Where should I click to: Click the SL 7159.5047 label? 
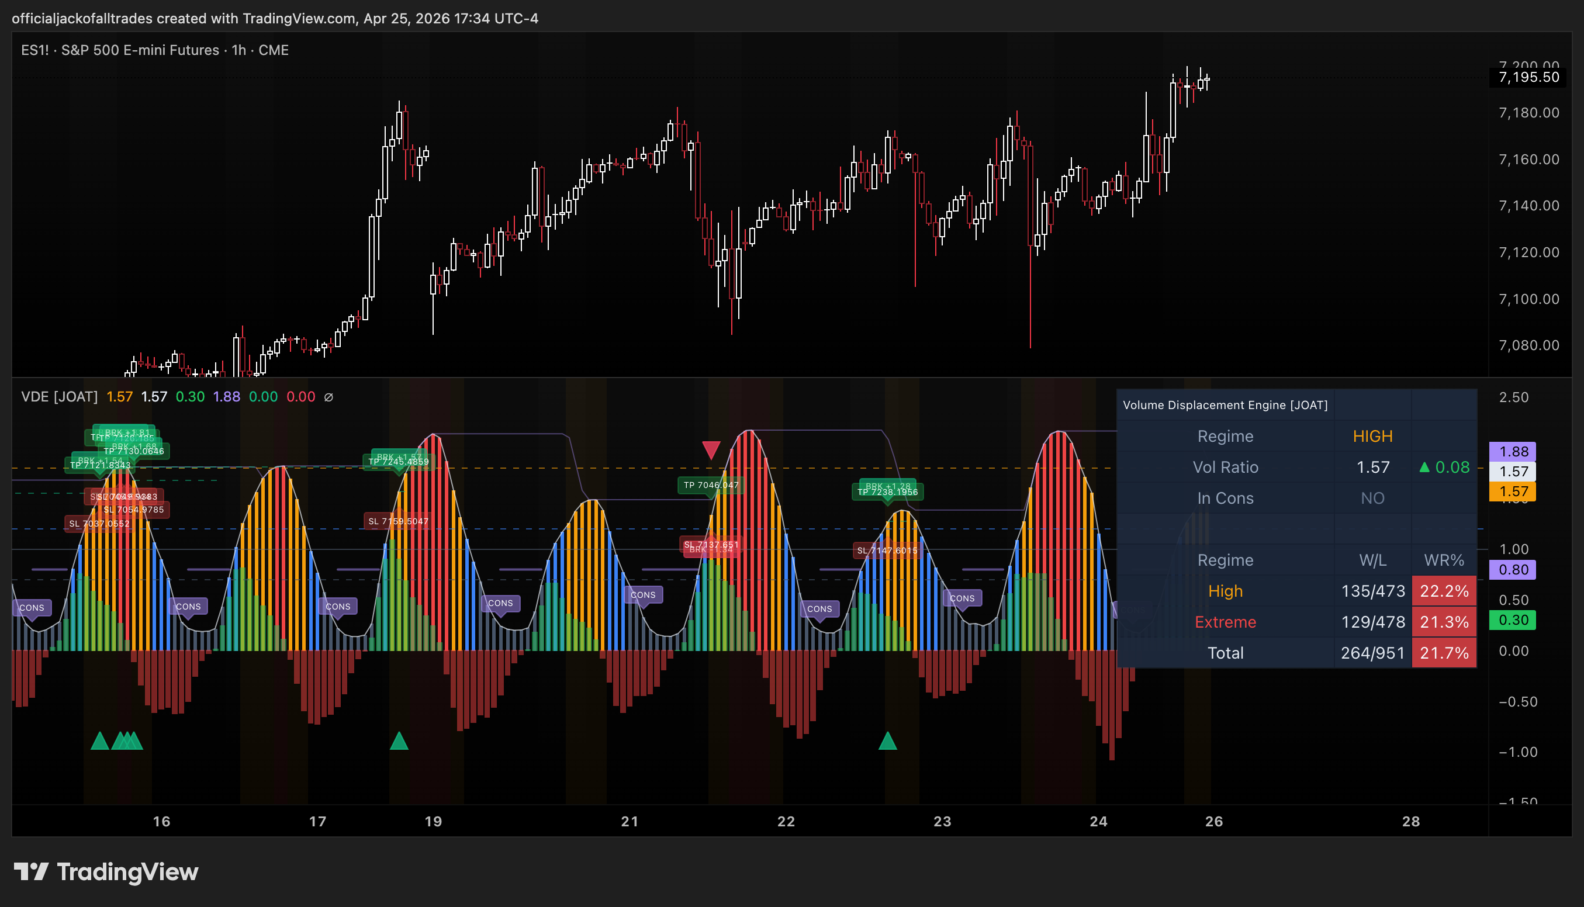tap(399, 521)
